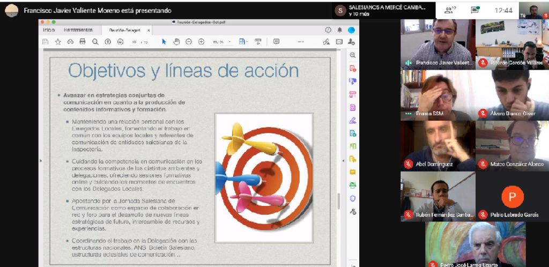
Task: Activate the Hand pan tool
Action: click(176, 42)
